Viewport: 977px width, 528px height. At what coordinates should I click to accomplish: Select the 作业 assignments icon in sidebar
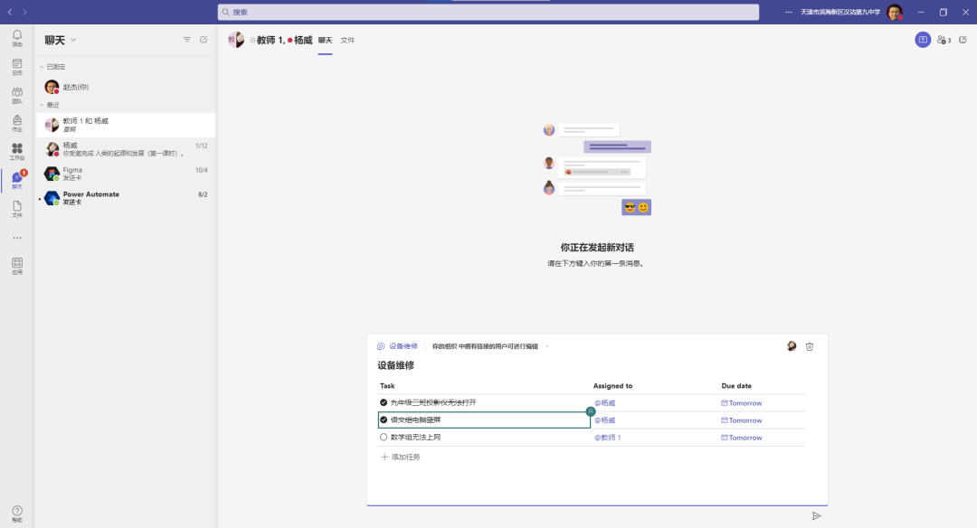pyautogui.click(x=17, y=120)
